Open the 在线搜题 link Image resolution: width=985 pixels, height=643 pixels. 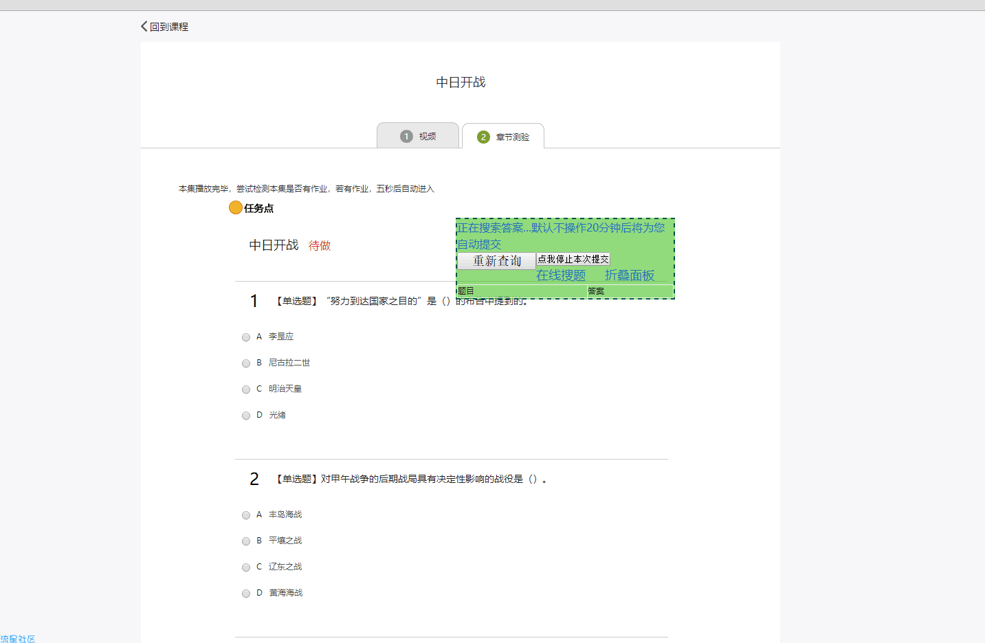[x=561, y=275]
